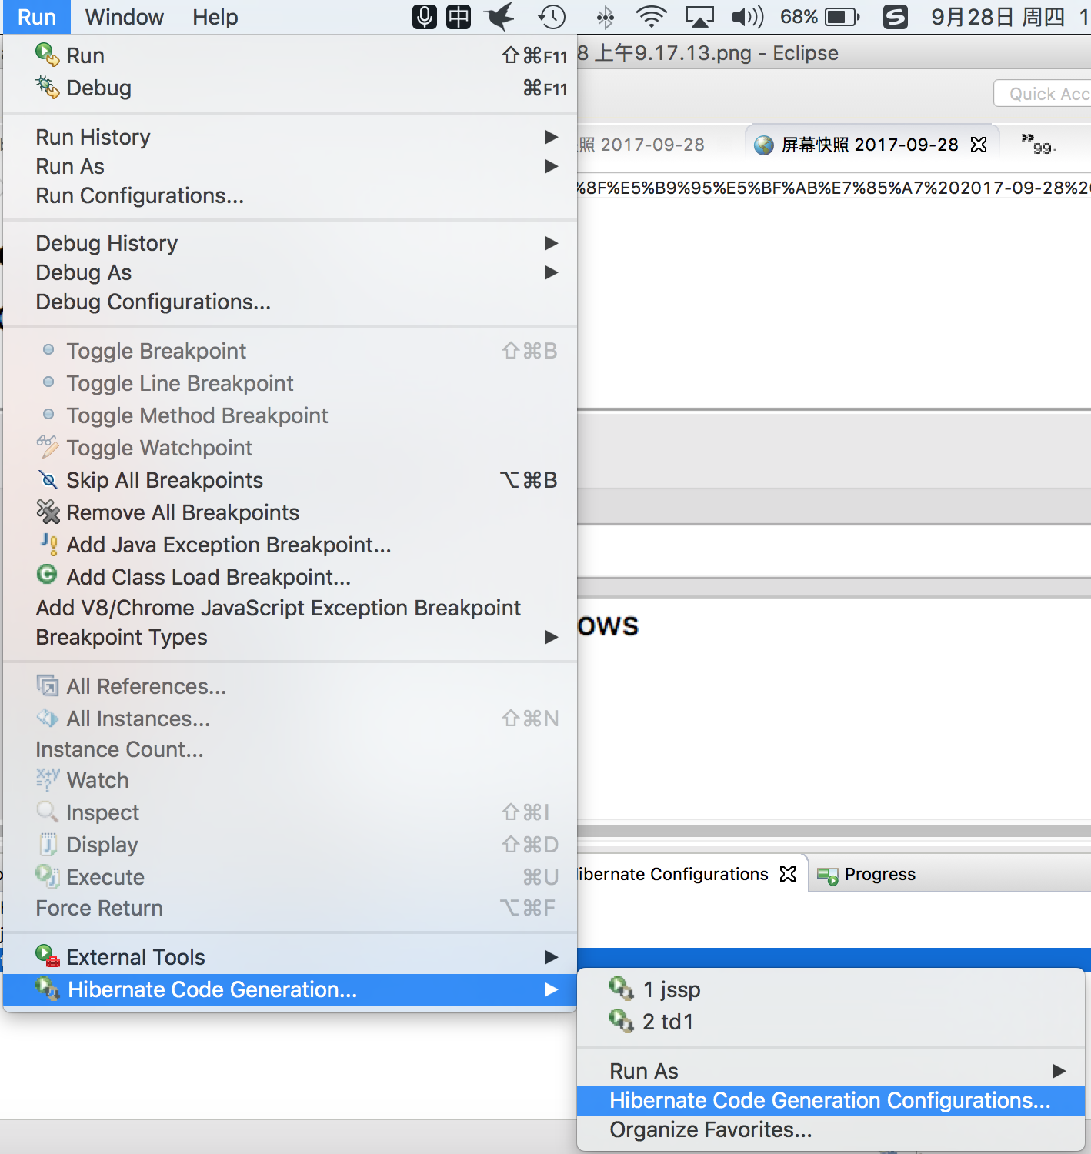This screenshot has height=1154, width=1091.
Task: Click the Add Java Exception Breakpoint icon
Action: pos(48,544)
